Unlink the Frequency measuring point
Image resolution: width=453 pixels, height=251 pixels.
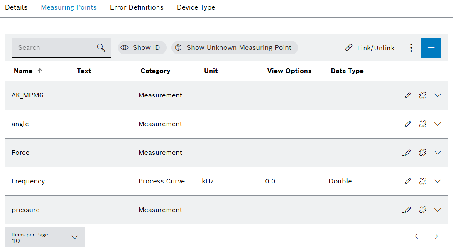coord(422,181)
